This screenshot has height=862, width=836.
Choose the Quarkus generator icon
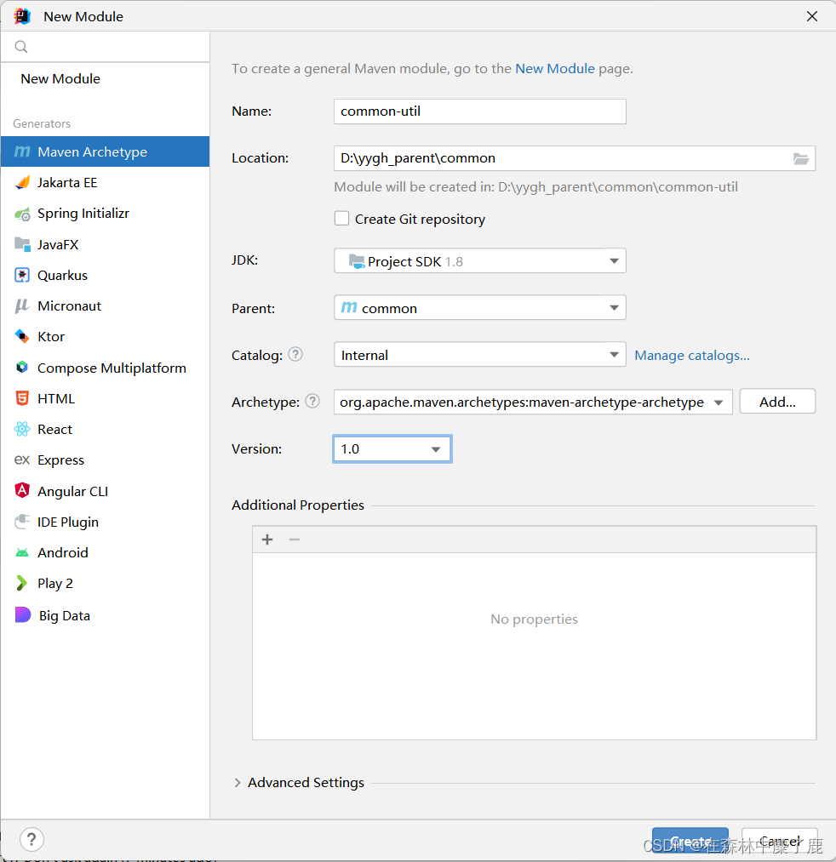click(x=22, y=275)
